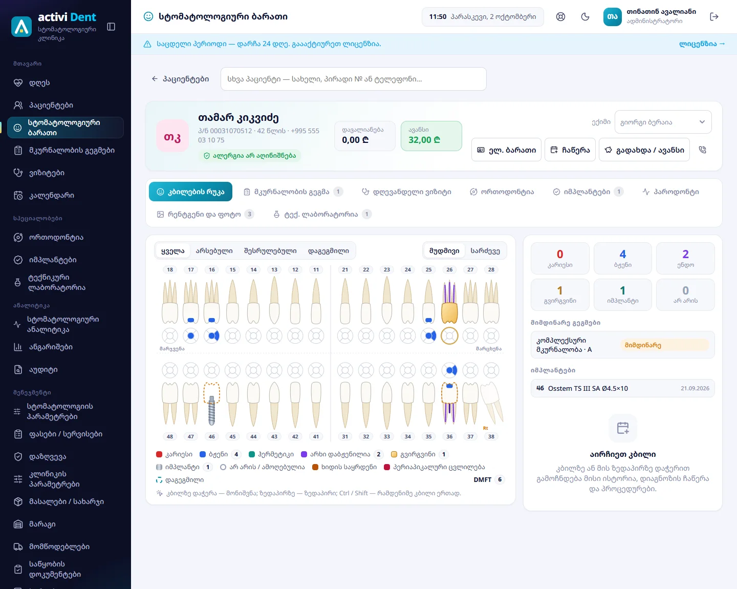Click the ჩაწერა button
Viewport: 737px width, 589px height.
coord(570,150)
